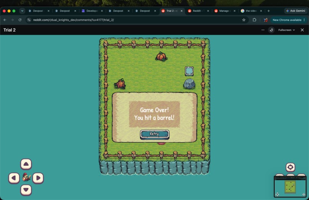The image size is (309, 200).
Task: Toggle the dark mode moon icon
Action: [271, 30]
